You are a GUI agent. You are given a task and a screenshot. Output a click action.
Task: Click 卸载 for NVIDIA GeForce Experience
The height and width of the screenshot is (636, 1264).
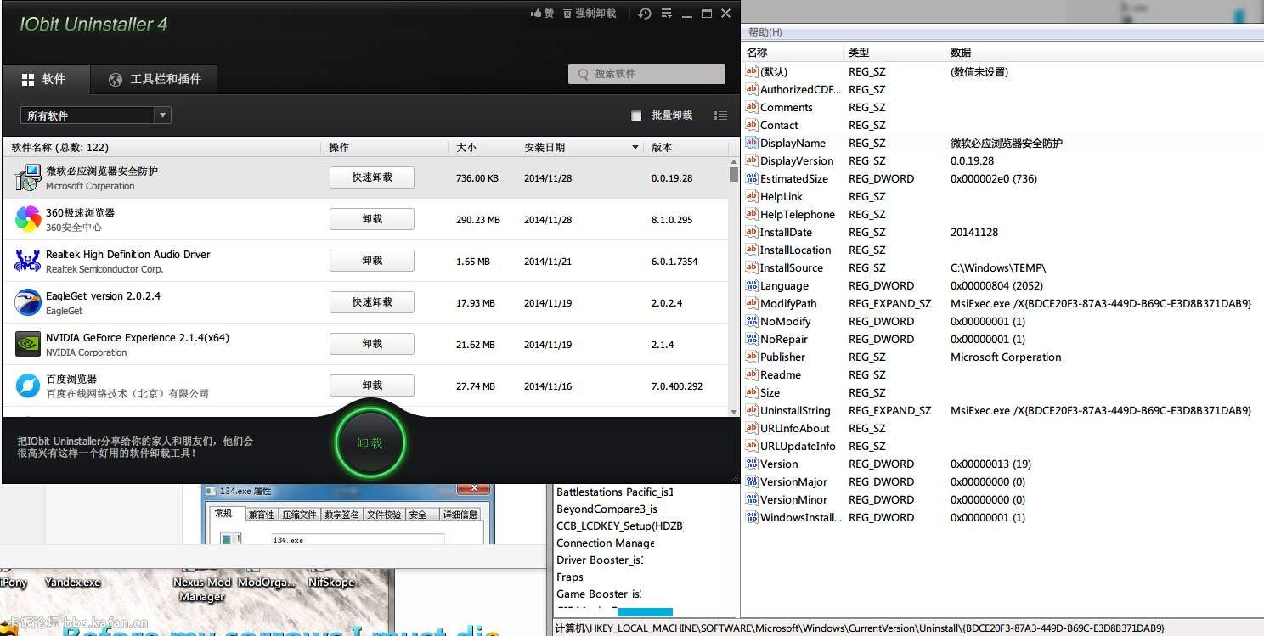tap(372, 344)
